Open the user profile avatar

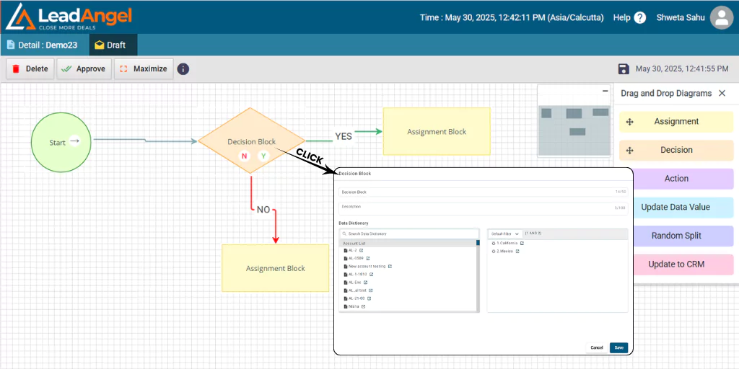tap(722, 17)
